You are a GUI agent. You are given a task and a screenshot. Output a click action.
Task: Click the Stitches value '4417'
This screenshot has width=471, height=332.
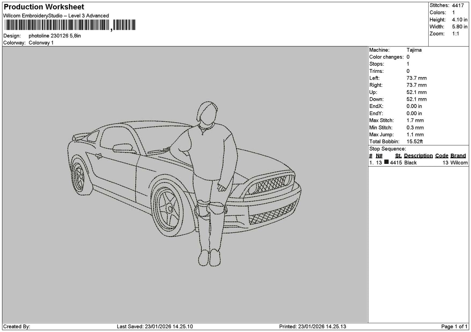(458, 6)
